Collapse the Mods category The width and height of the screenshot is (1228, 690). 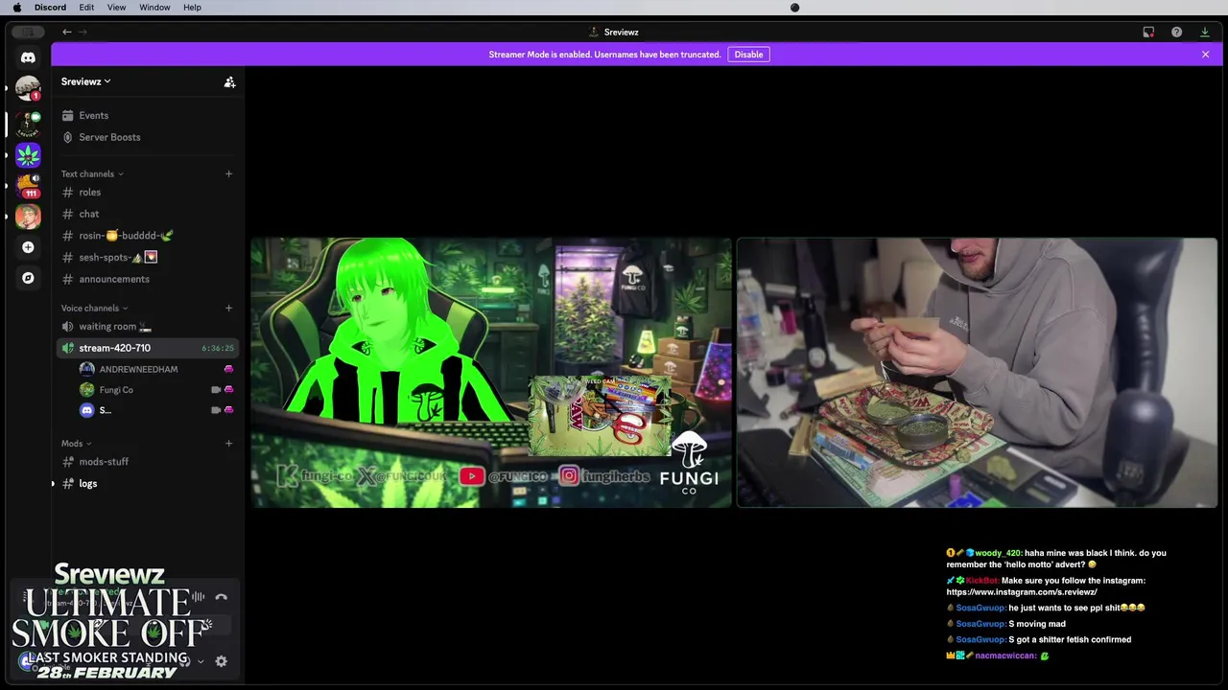pos(77,444)
